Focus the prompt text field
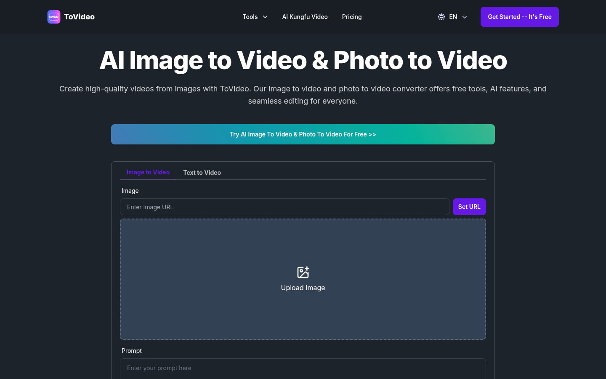 [x=303, y=368]
